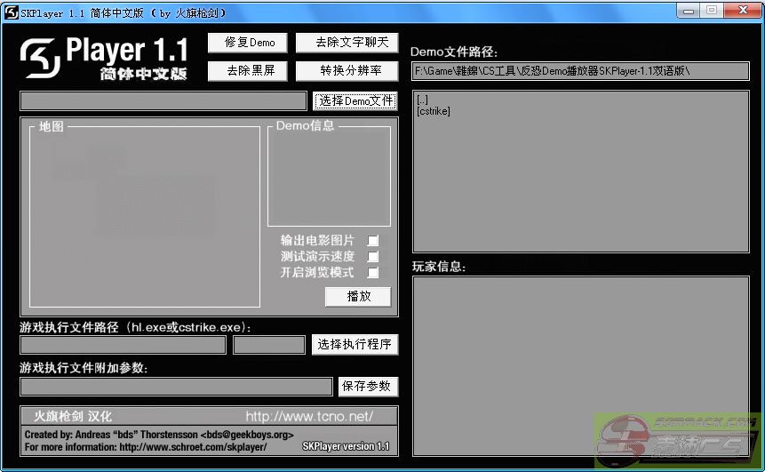
Task: Click the game executable path field
Action: pos(123,345)
